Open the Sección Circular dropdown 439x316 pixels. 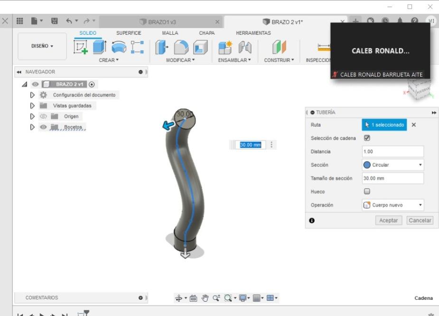coord(393,165)
